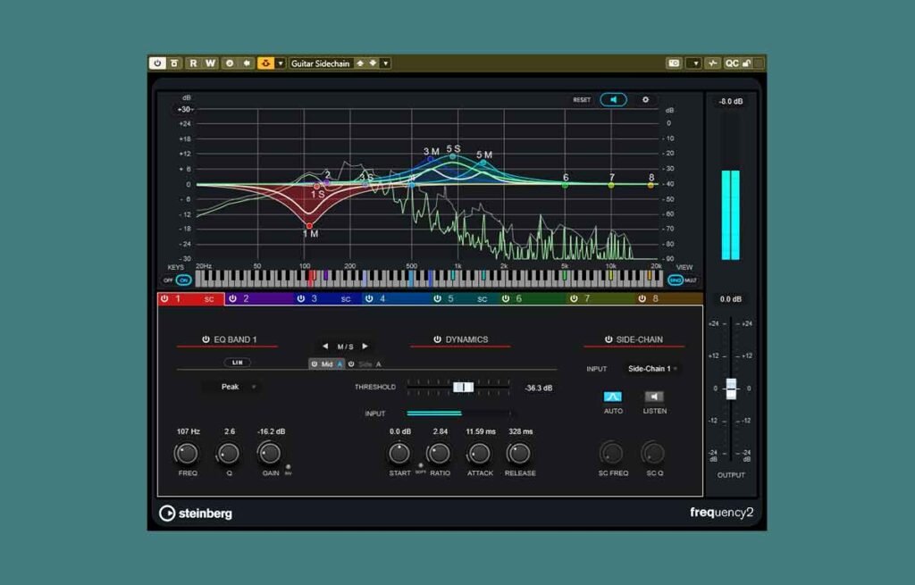Click the Threshold slider handle
This screenshot has height=585, width=915.
464,387
